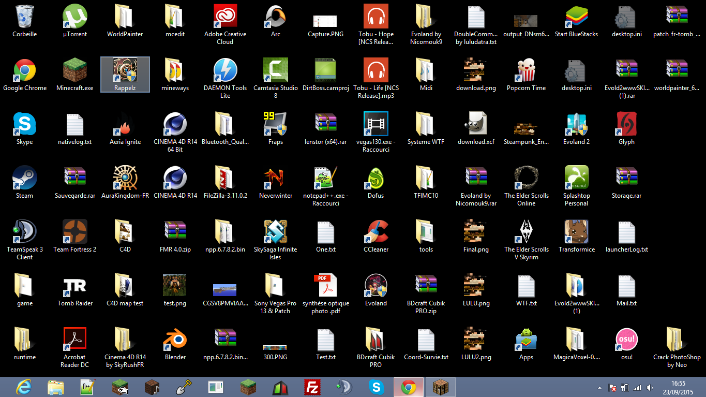This screenshot has width=706, height=397.
Task: Open Internet Explorer from the taskbar
Action: coord(25,387)
